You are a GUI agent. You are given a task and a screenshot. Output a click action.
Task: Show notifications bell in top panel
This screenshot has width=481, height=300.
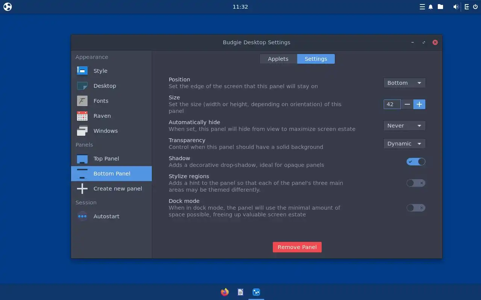tap(431, 7)
